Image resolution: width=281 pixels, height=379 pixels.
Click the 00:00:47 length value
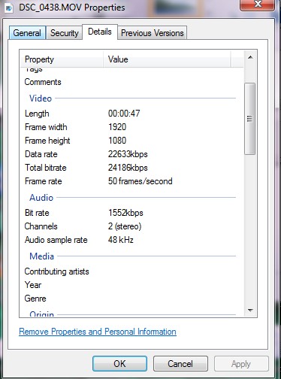[124, 114]
